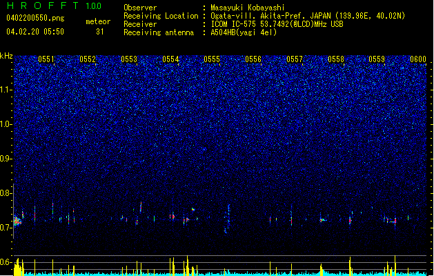The height and width of the screenshot is (276, 434).
Task: Click location text Ogata-vill. Akita-Pref. JAPAN
Action: (270, 16)
